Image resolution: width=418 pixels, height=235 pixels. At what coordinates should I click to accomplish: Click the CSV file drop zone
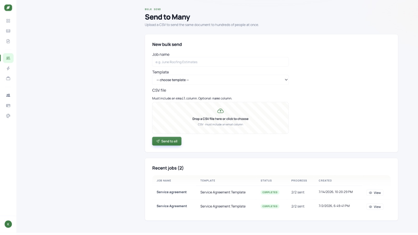[220, 118]
